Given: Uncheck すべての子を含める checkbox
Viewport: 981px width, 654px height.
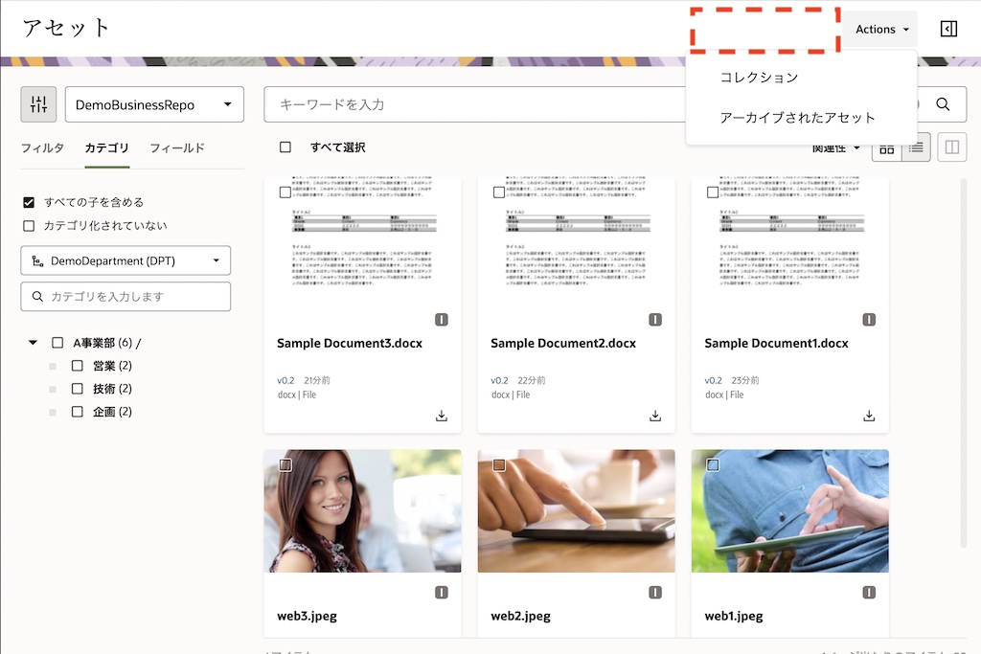Looking at the screenshot, I should pos(29,202).
